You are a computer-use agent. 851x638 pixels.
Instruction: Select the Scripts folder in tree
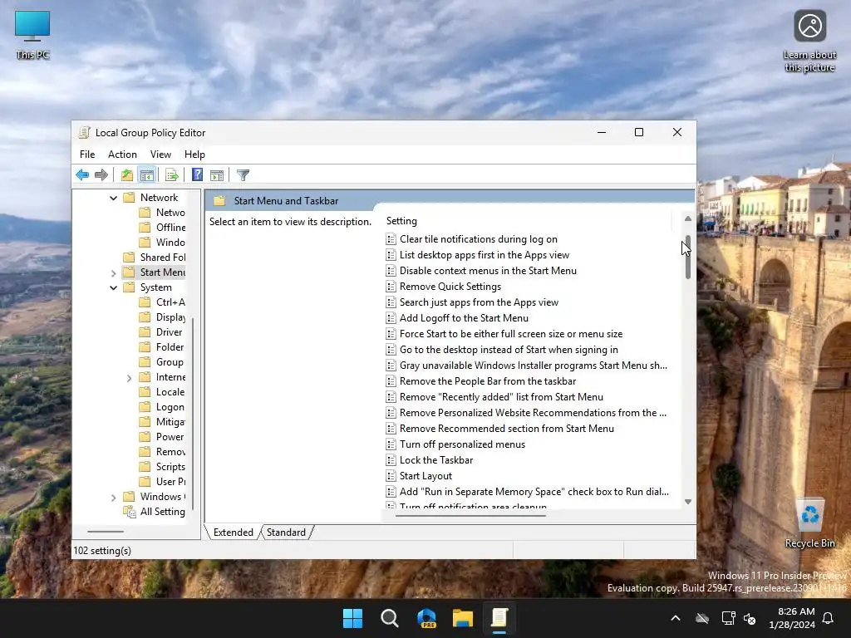(162, 467)
